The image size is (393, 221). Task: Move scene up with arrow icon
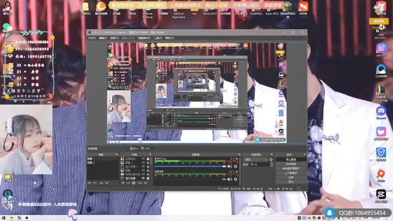click(101, 183)
